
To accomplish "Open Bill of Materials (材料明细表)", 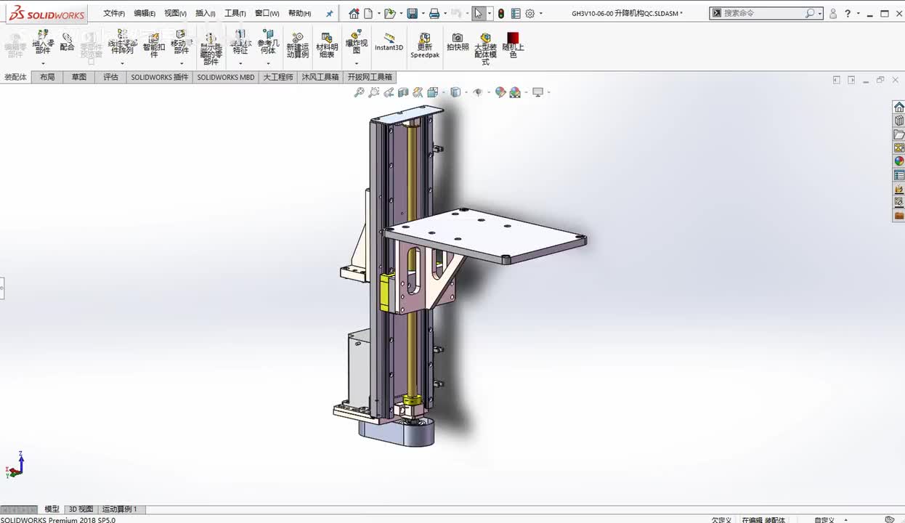I will pyautogui.click(x=327, y=45).
